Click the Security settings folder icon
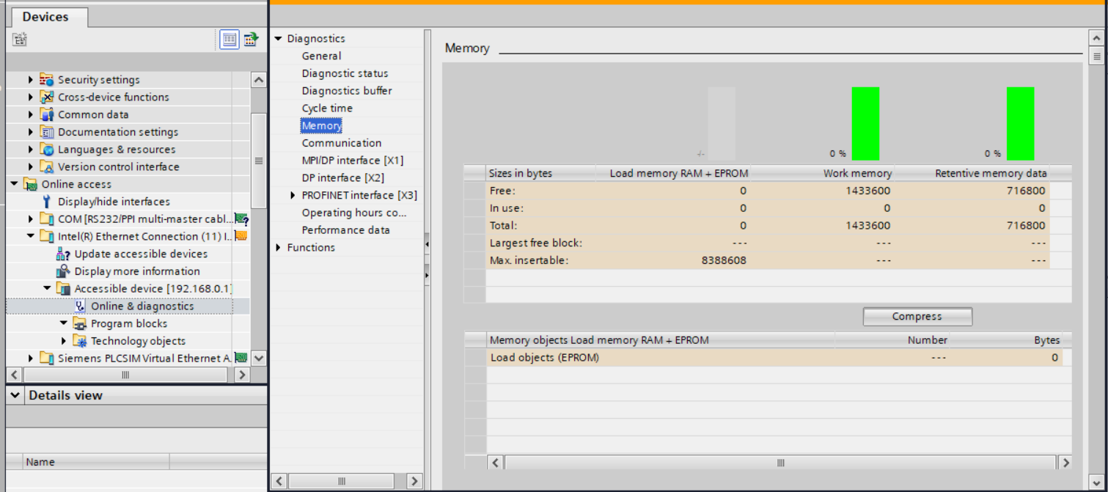The width and height of the screenshot is (1108, 492). [x=47, y=80]
